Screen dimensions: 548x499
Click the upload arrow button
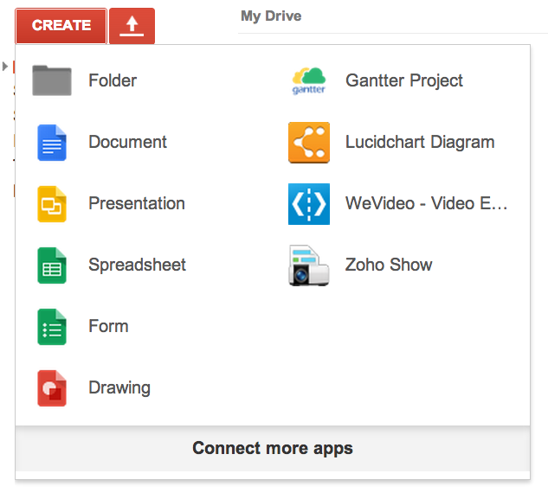(x=132, y=26)
